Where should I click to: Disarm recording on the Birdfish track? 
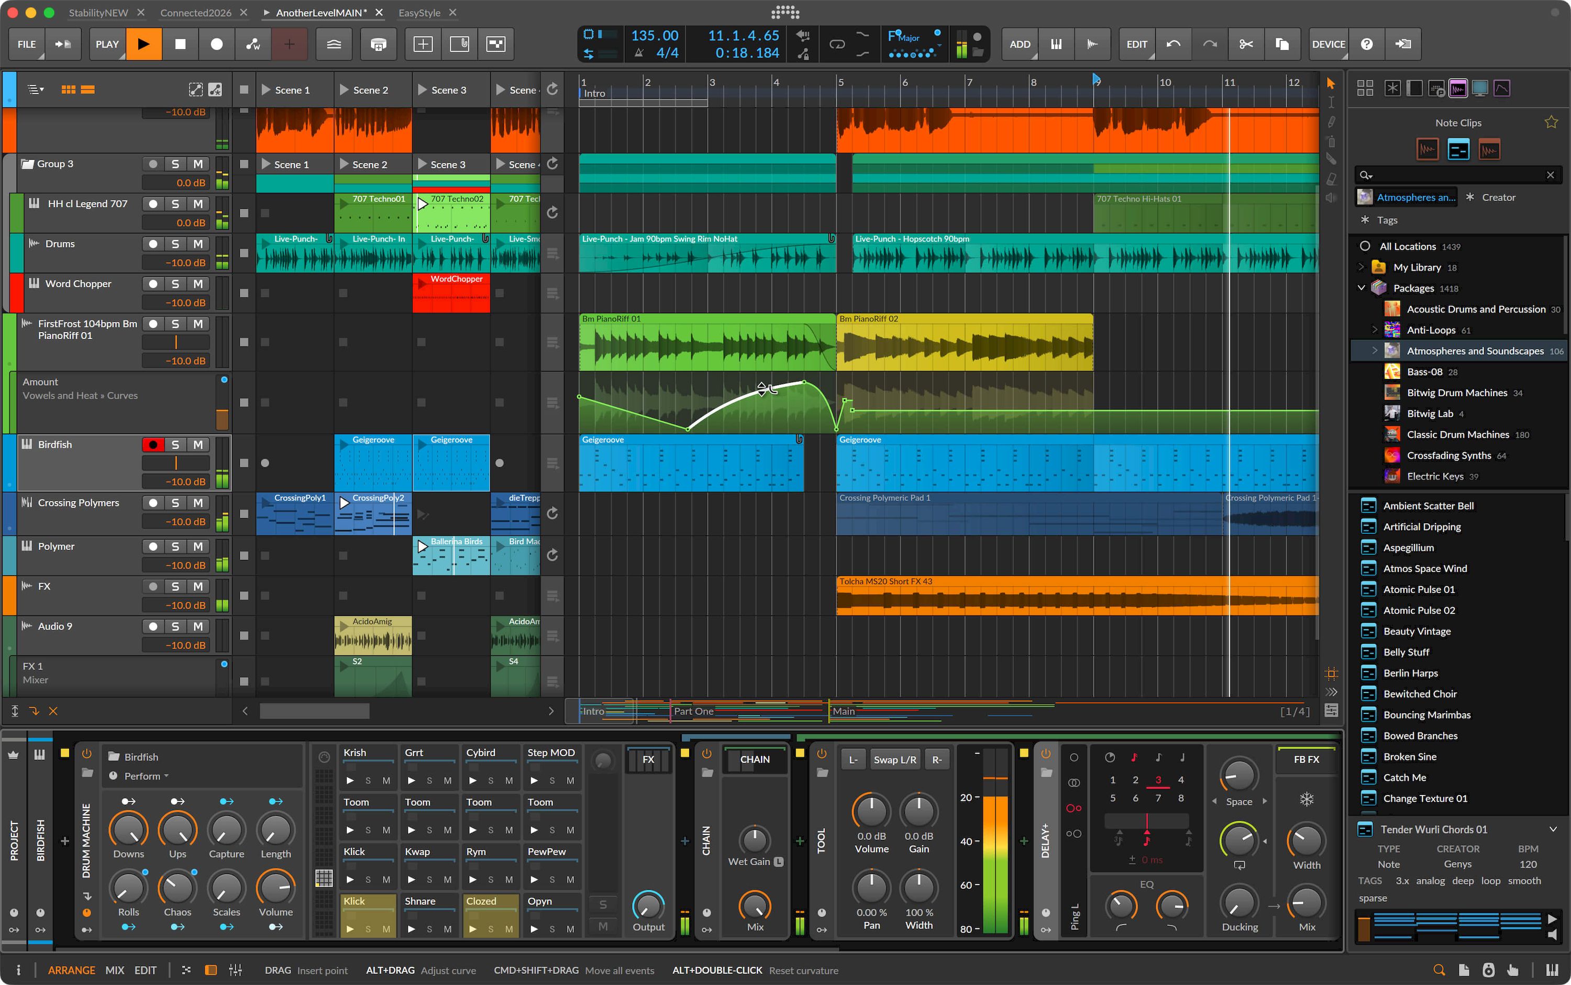pyautogui.click(x=153, y=444)
